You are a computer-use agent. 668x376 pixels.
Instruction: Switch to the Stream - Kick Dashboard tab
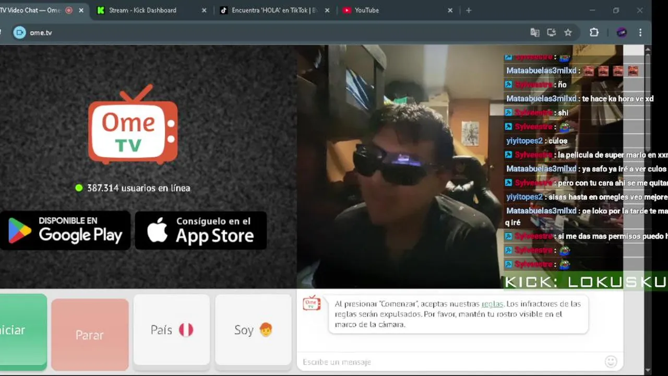[x=151, y=10]
